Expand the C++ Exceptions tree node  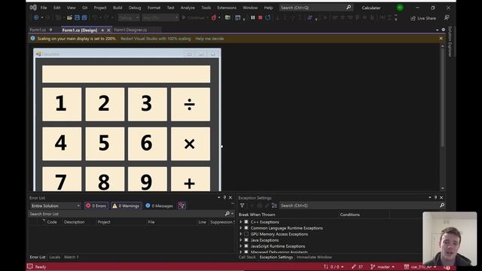click(x=241, y=222)
